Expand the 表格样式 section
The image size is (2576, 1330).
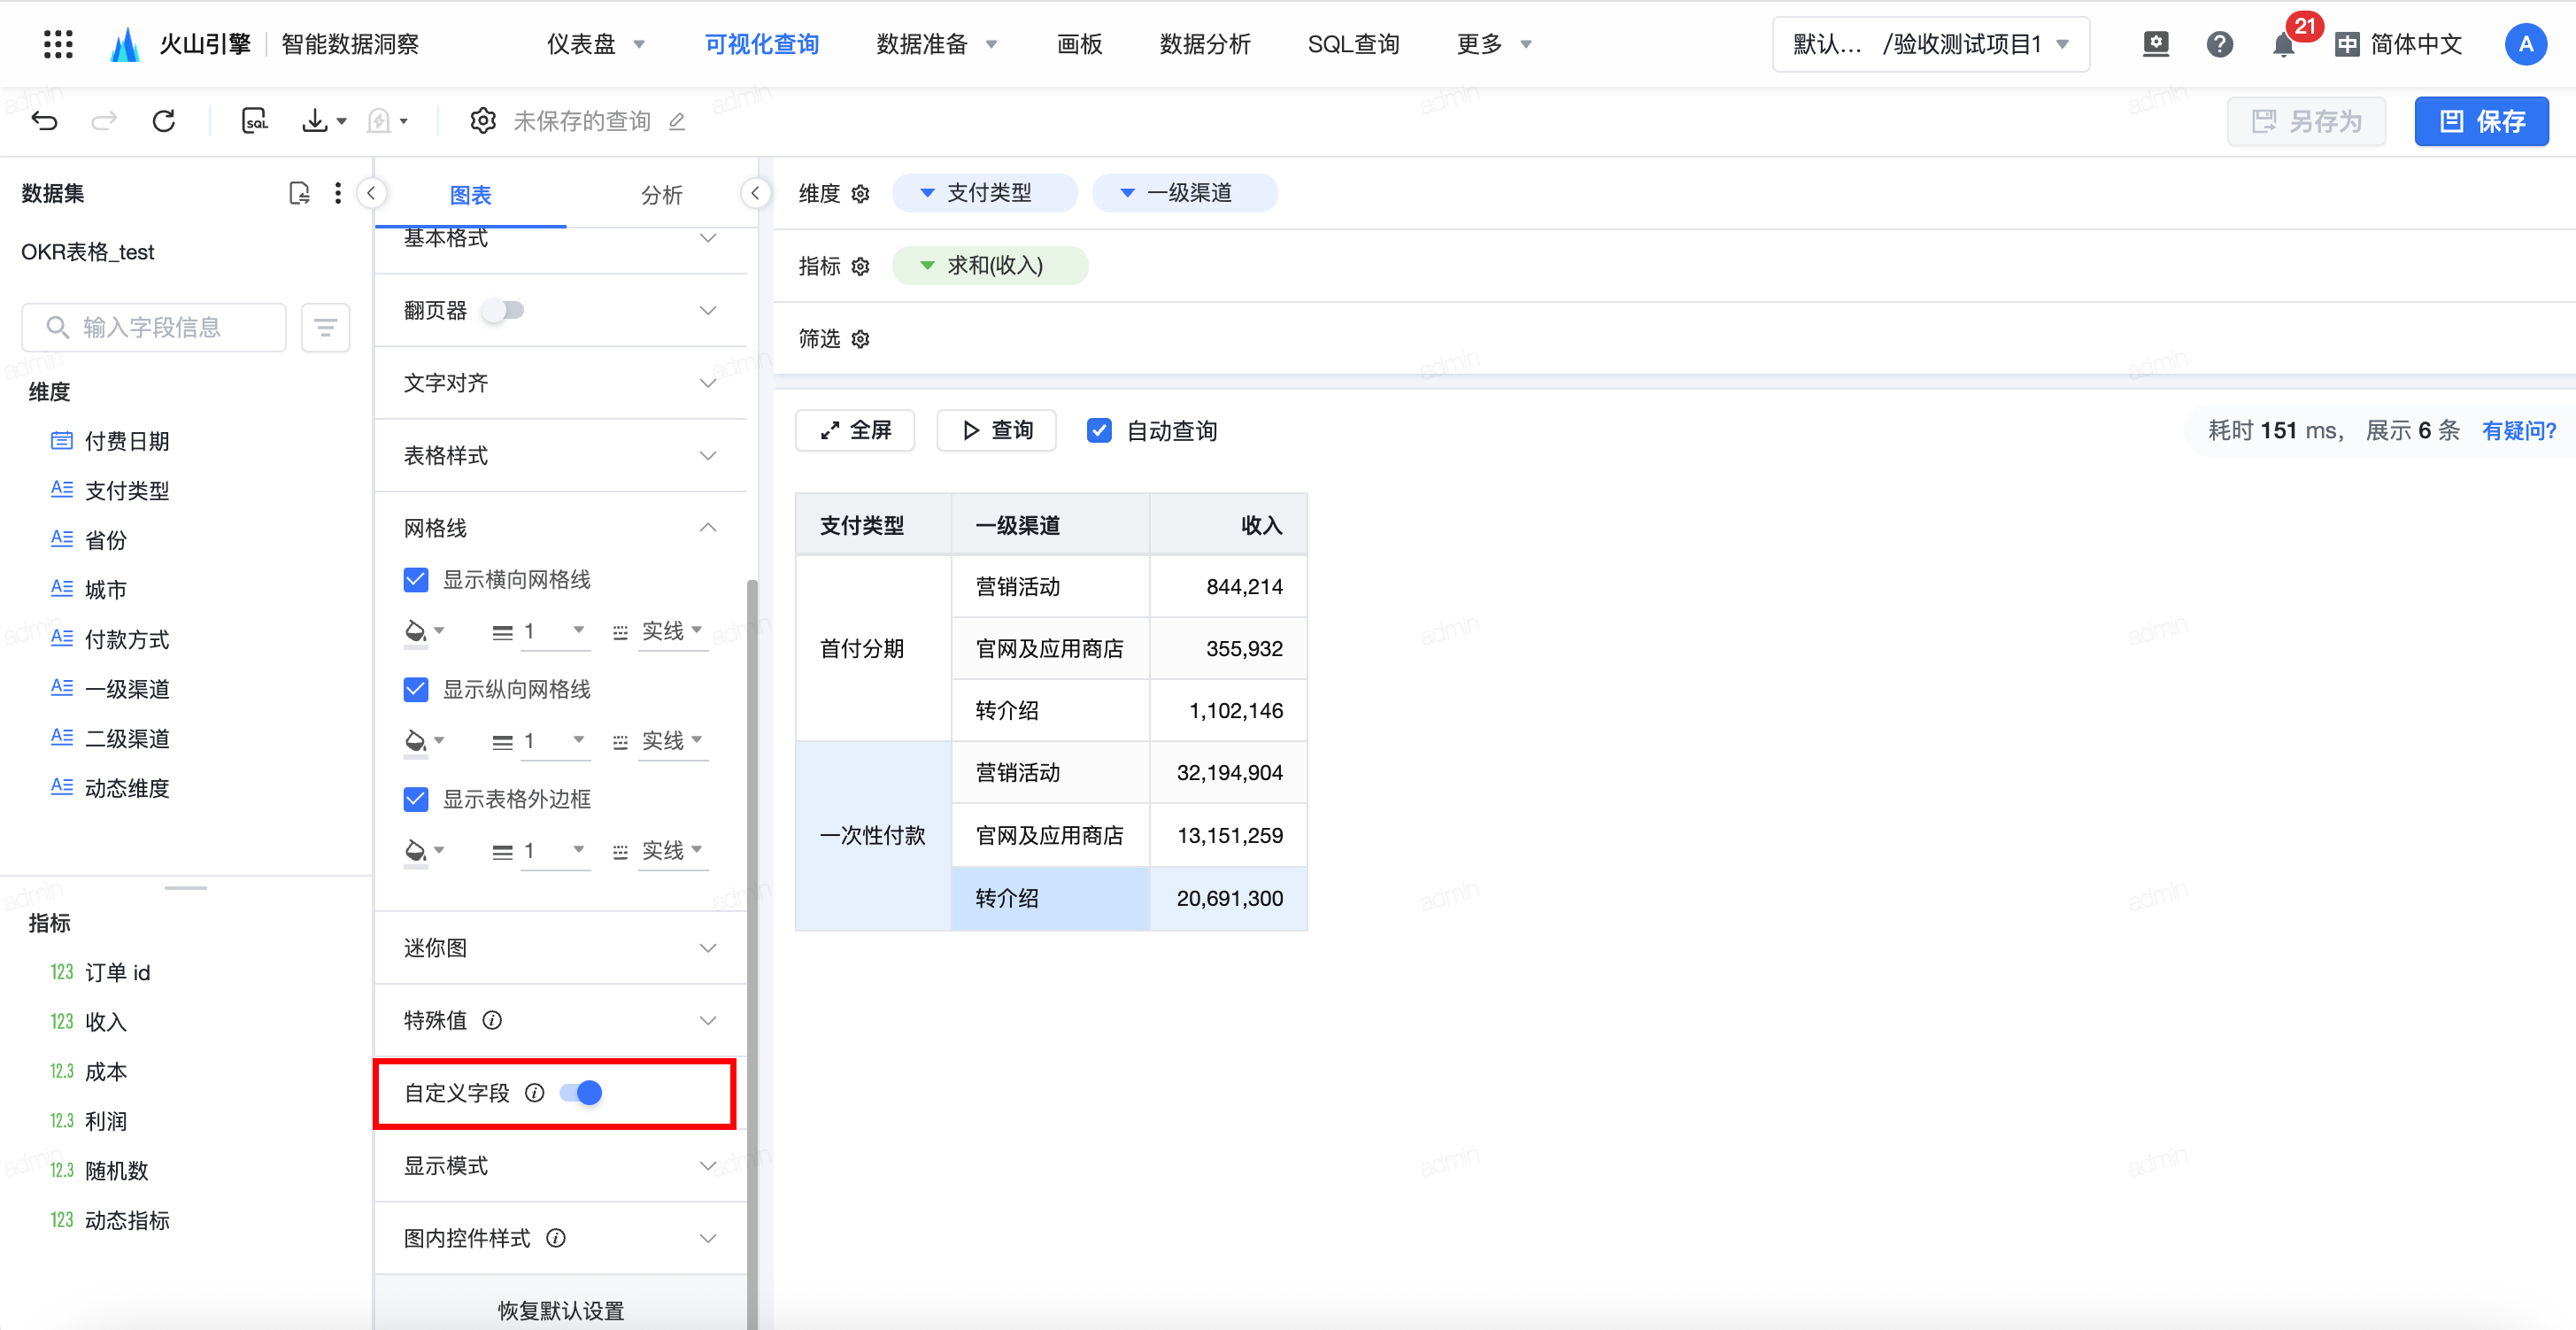click(561, 456)
